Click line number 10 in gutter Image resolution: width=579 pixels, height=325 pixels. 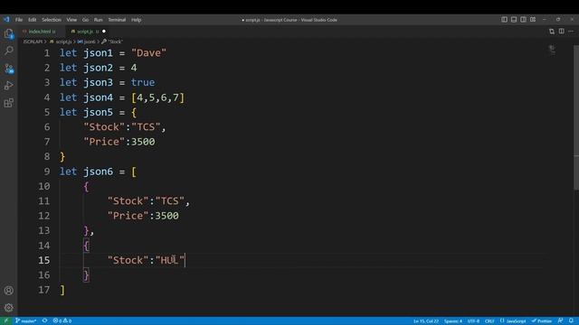(44, 187)
